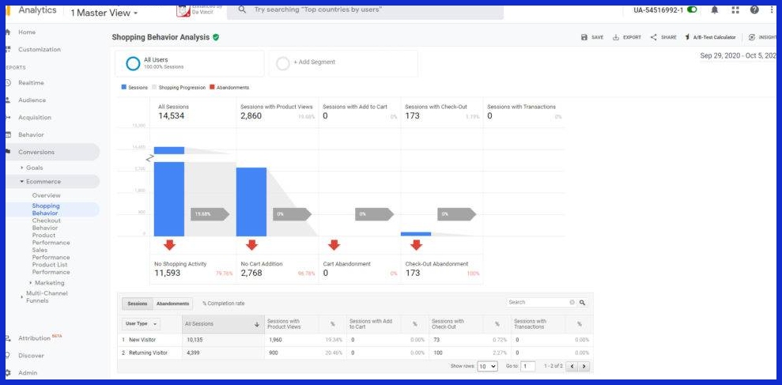The height and width of the screenshot is (385, 782).
Task: Open Discover in the sidebar
Action: tap(31, 356)
